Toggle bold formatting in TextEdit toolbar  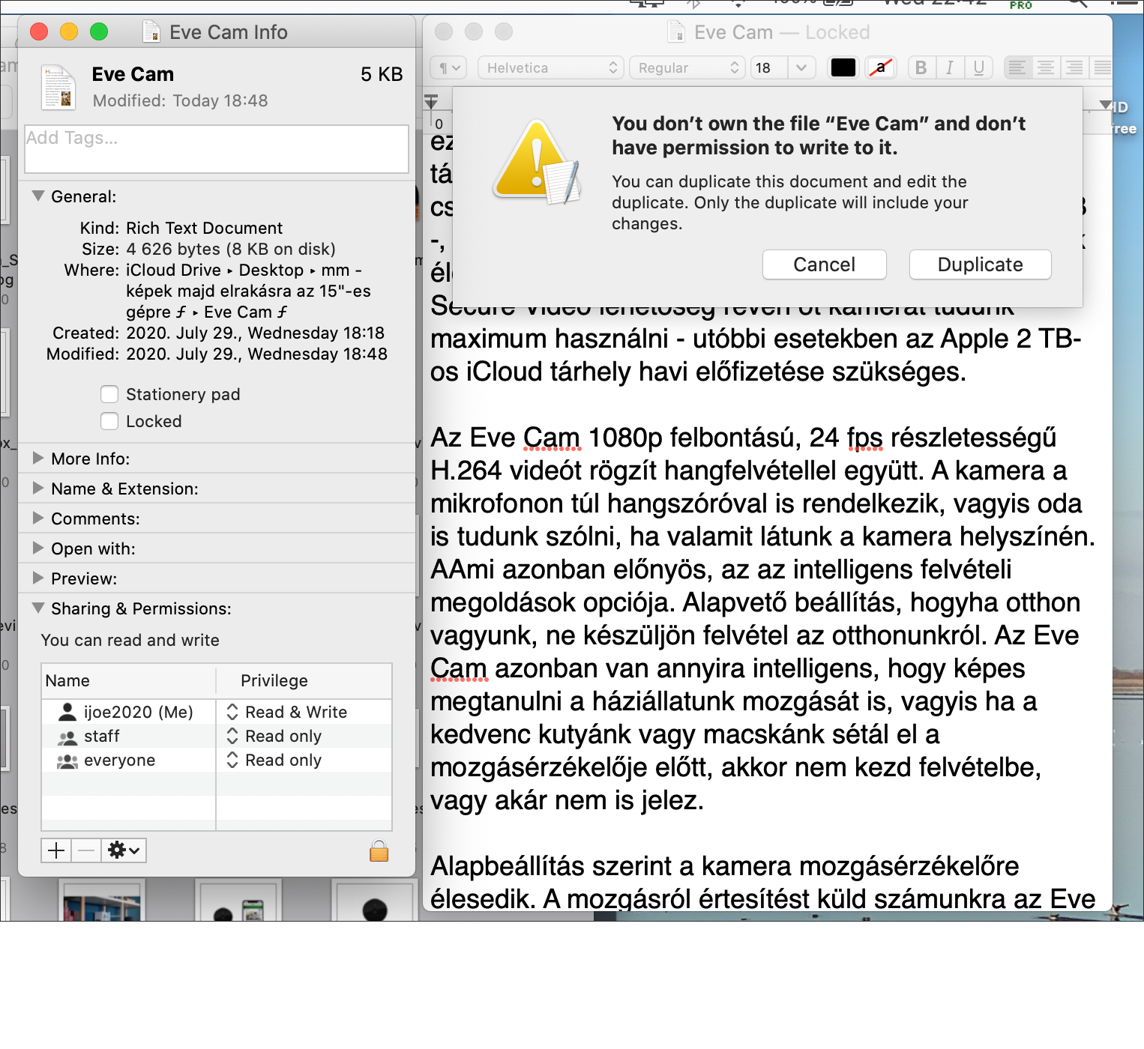(x=921, y=68)
